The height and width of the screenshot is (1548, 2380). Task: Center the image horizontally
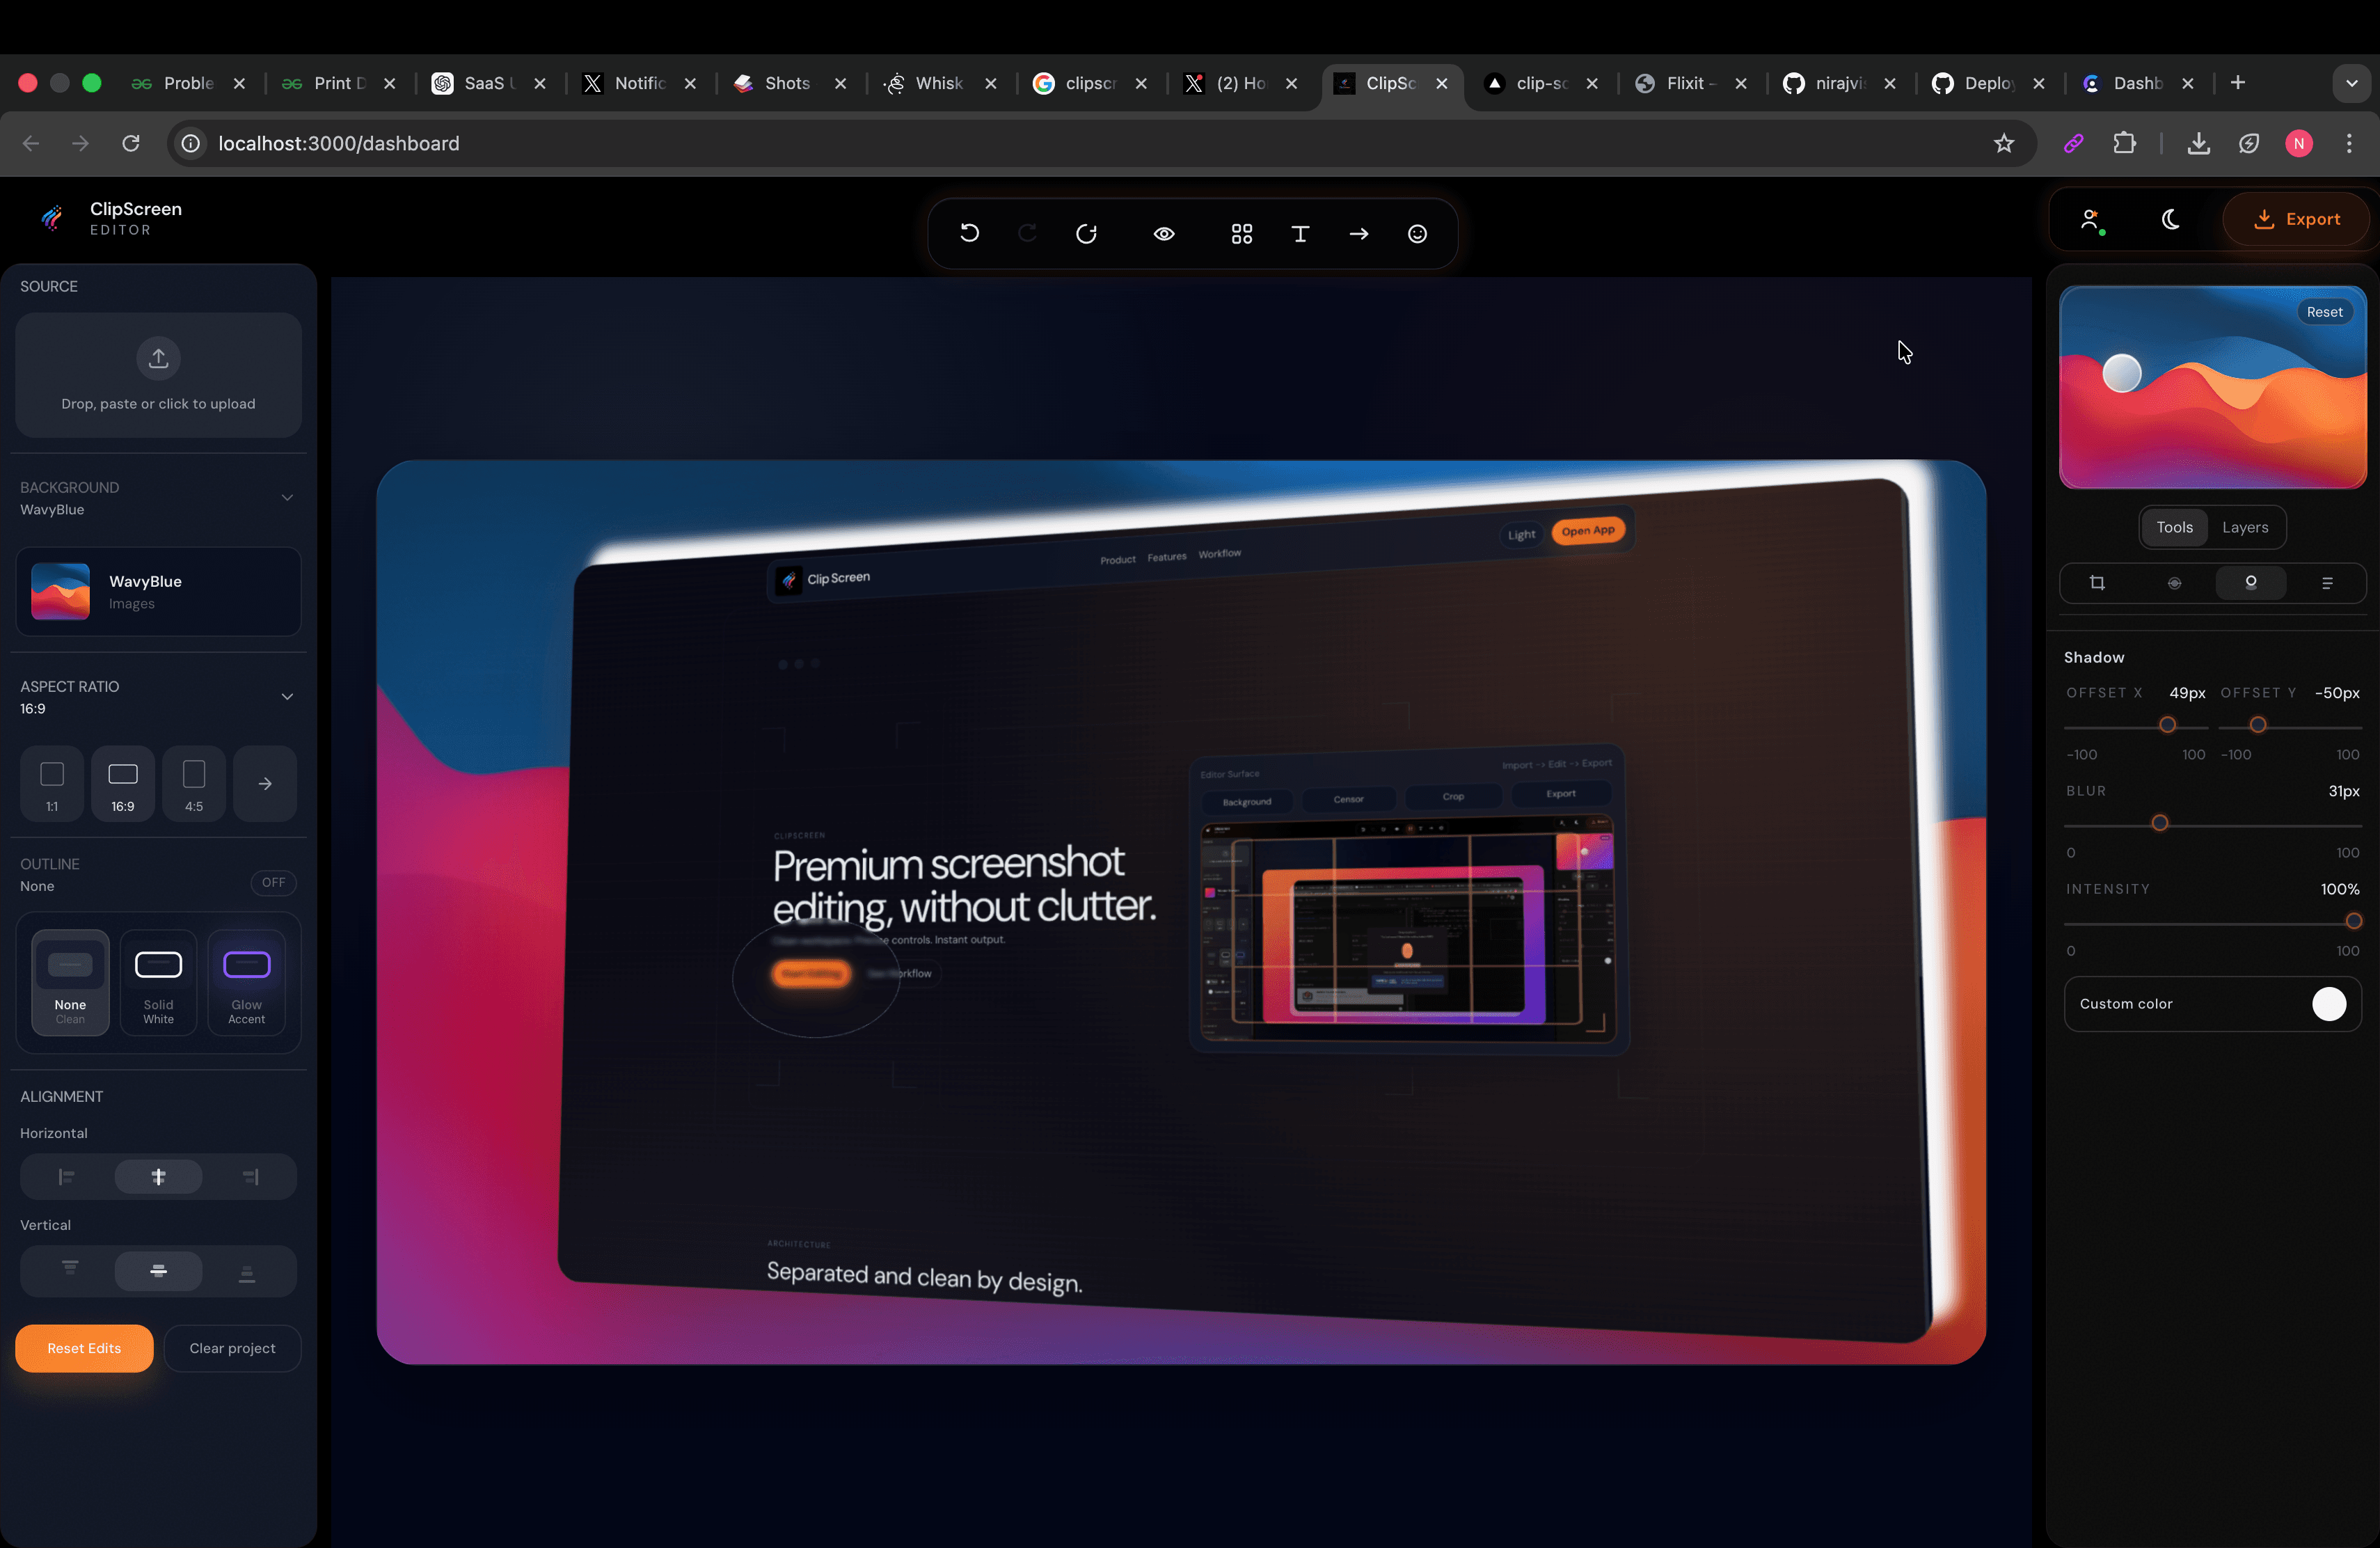point(158,1176)
